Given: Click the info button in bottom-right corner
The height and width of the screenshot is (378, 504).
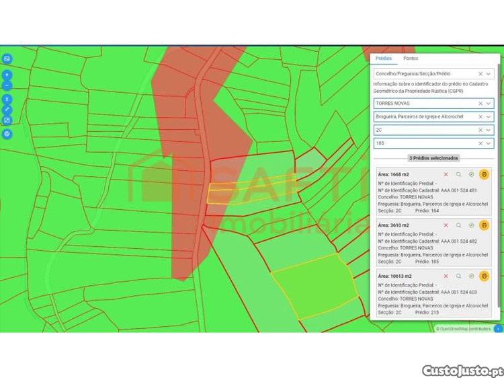Looking at the screenshot, I should point(498,329).
